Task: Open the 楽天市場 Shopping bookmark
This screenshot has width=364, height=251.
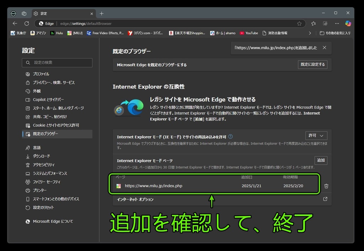Action: (187, 33)
